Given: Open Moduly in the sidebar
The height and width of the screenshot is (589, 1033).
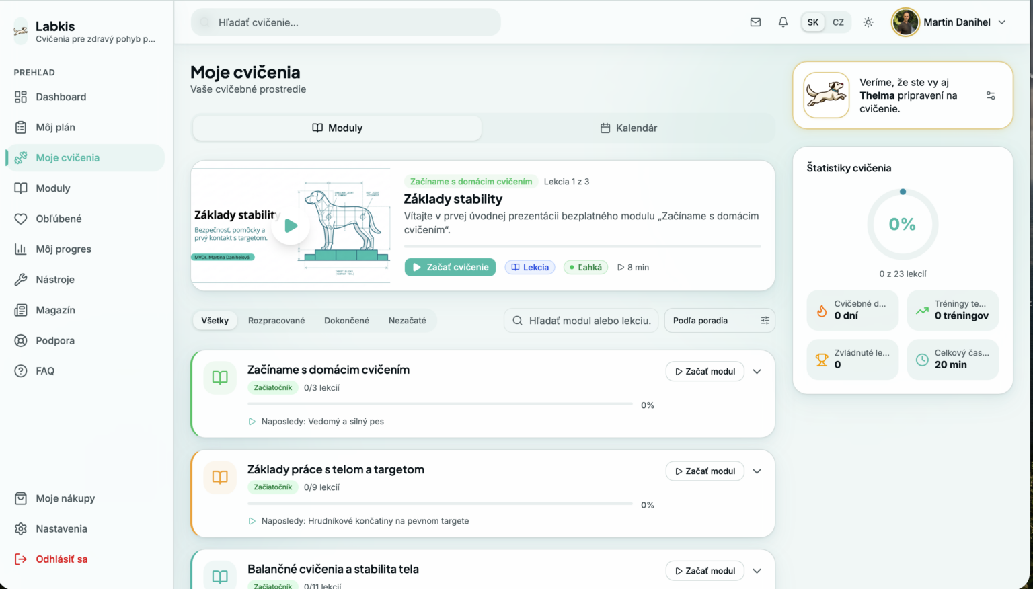Looking at the screenshot, I should 85,188.
